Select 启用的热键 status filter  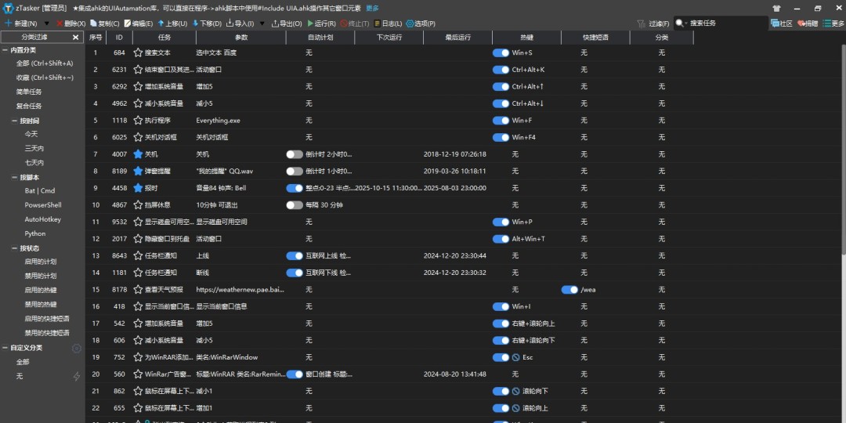41,291
